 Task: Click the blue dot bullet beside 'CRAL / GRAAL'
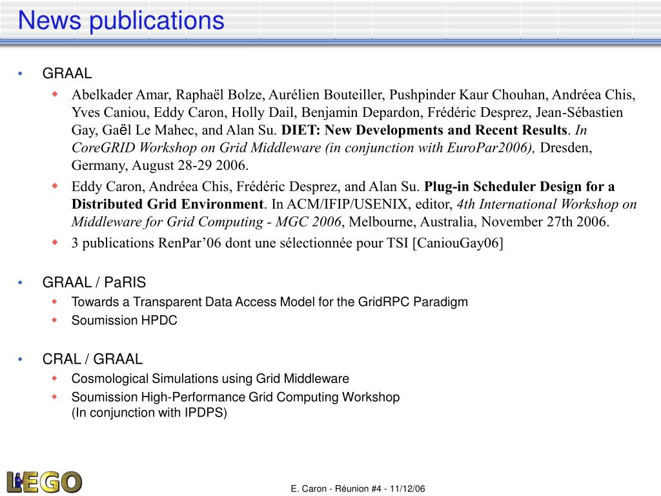(20, 359)
